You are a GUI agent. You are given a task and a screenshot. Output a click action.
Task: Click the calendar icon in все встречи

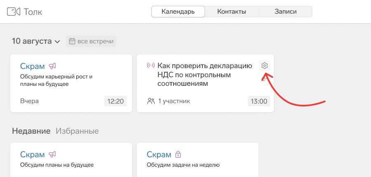point(72,42)
